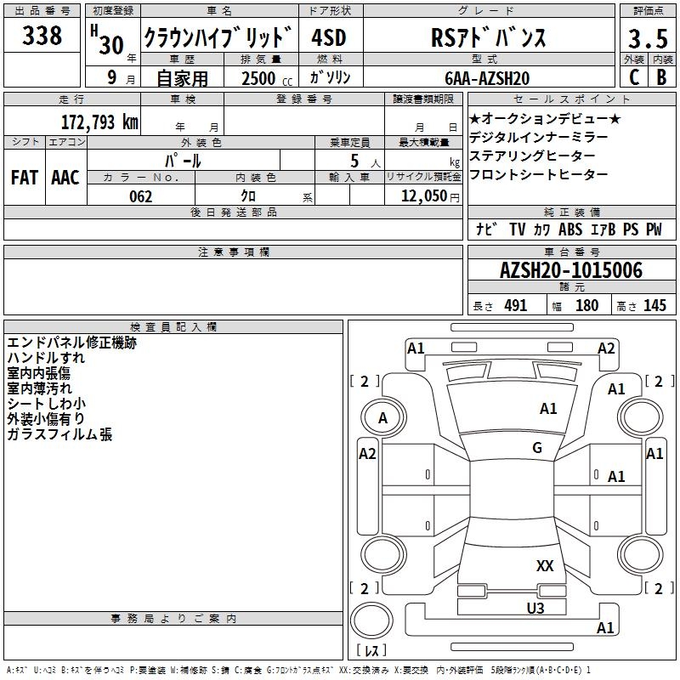Click the lot number 338

click(42, 36)
